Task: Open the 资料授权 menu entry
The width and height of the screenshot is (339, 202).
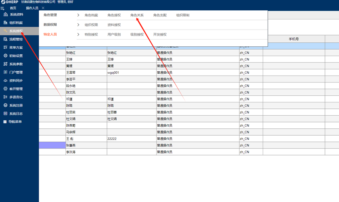Action: (x=114, y=25)
